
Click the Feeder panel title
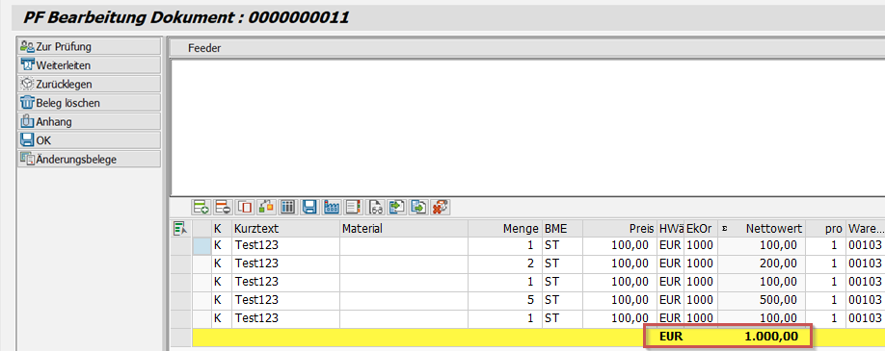click(x=204, y=48)
